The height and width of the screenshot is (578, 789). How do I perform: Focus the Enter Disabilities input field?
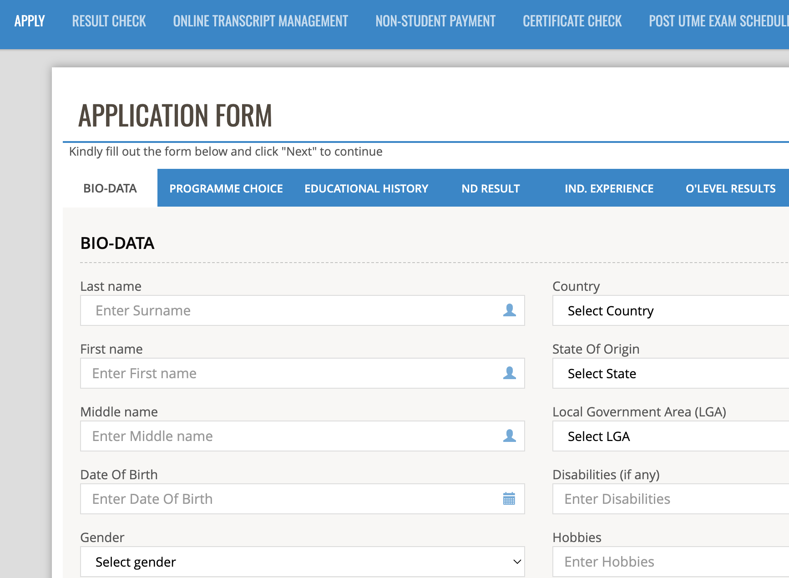671,499
